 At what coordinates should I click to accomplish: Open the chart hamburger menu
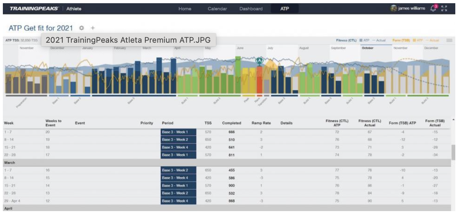[449, 41]
